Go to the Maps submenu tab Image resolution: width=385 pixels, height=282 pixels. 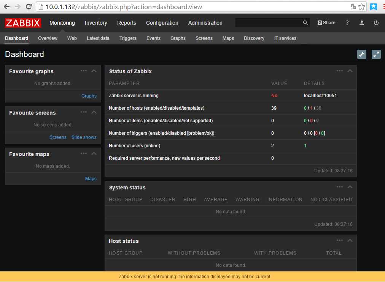pyautogui.click(x=228, y=38)
